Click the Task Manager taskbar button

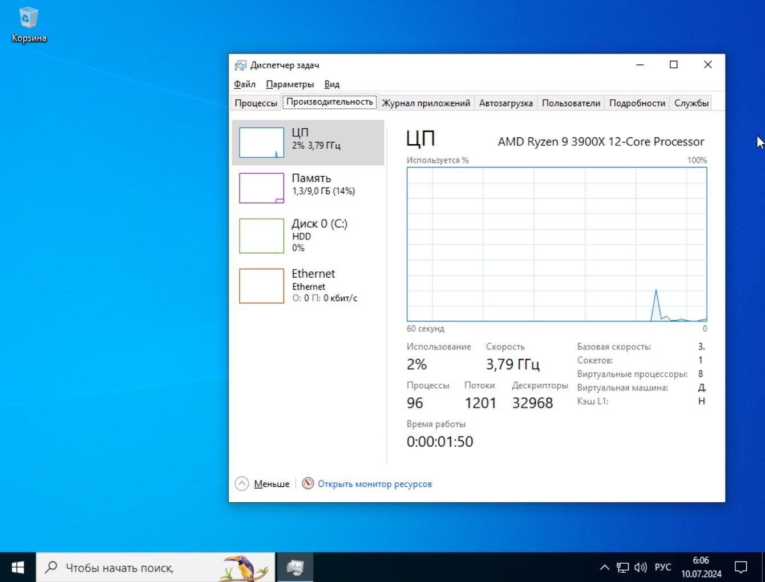pyautogui.click(x=295, y=567)
